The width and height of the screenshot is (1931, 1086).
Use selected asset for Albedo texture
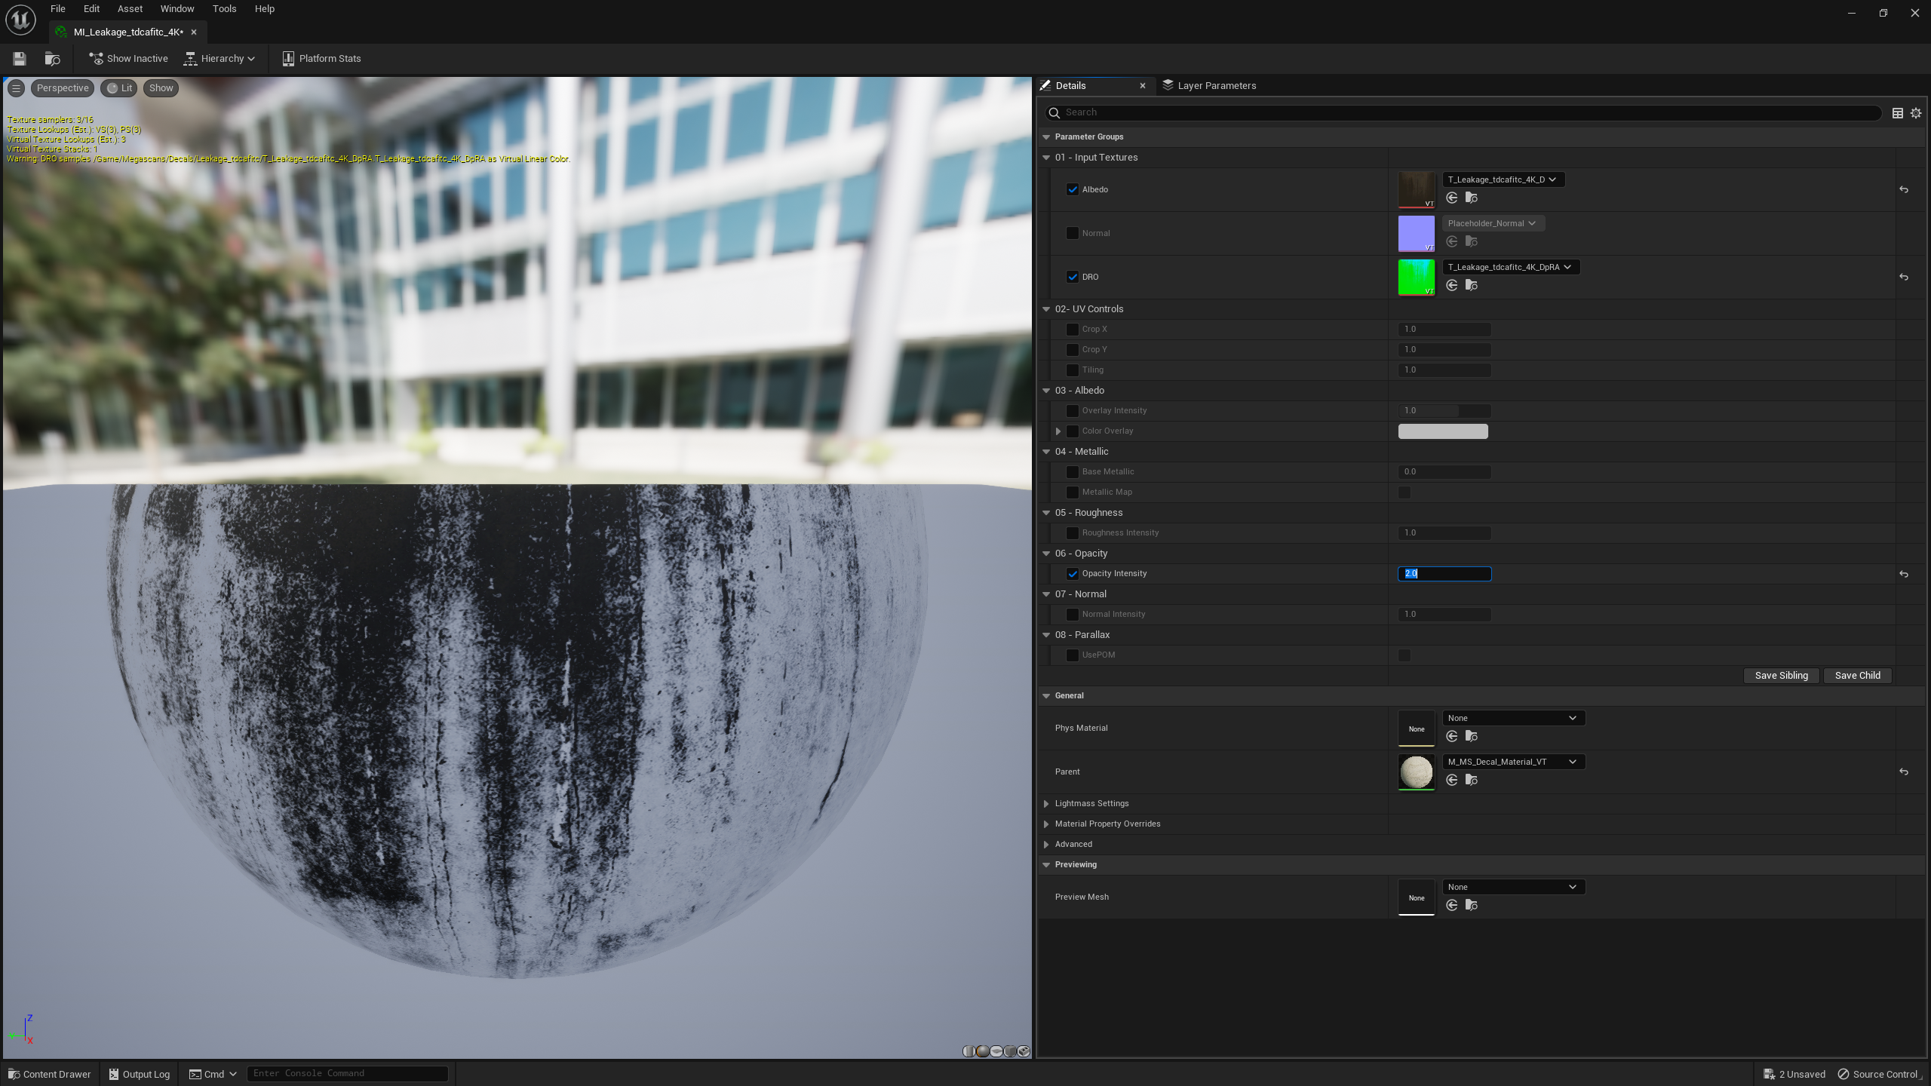[1451, 198]
